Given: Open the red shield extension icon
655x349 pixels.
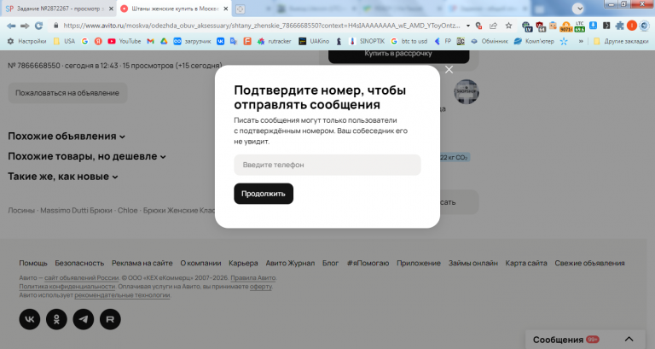Looking at the screenshot, I should point(541,26).
